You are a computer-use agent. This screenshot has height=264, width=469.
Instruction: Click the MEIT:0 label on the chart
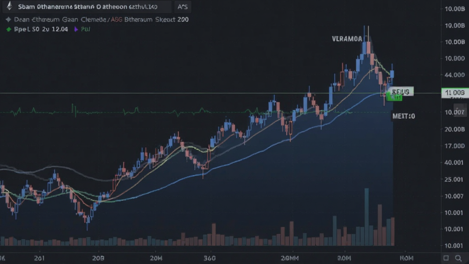pyautogui.click(x=404, y=116)
